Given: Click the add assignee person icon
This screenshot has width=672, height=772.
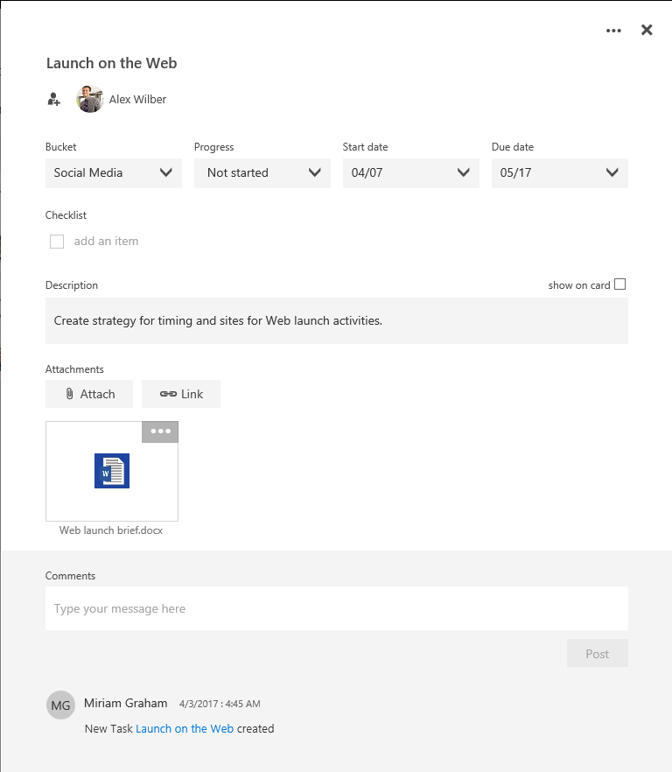Looking at the screenshot, I should (x=53, y=99).
